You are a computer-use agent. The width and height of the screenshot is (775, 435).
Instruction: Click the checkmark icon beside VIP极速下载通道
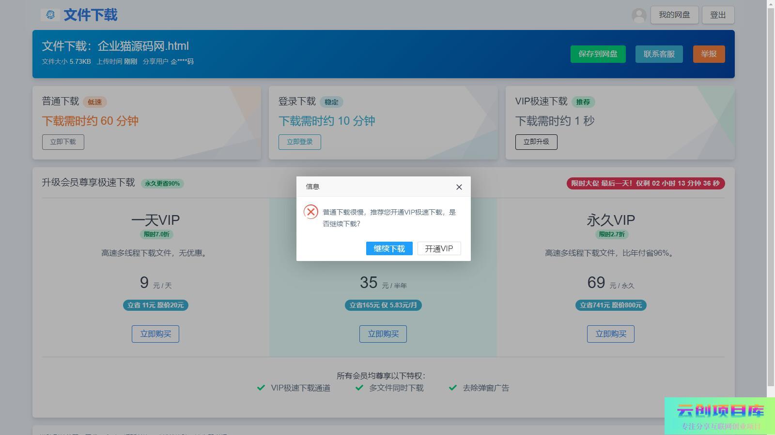261,388
